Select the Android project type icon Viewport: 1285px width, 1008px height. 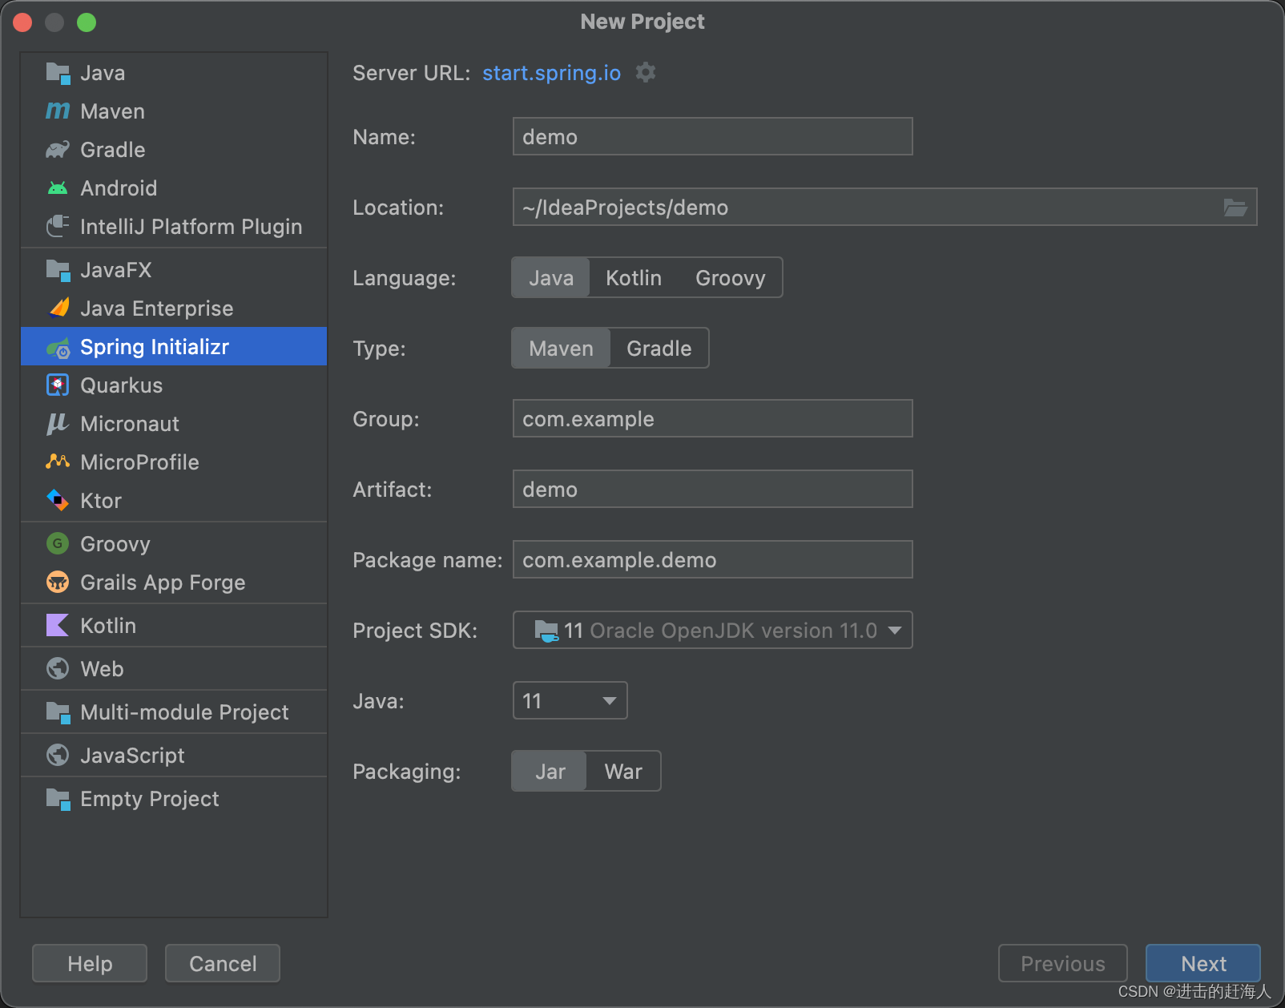point(57,187)
